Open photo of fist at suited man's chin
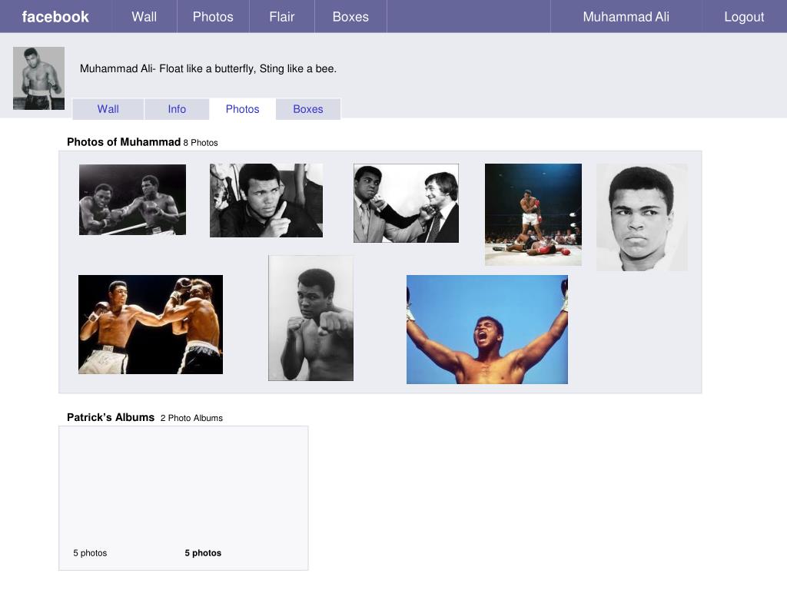This screenshot has height=590, width=787. coord(406,203)
